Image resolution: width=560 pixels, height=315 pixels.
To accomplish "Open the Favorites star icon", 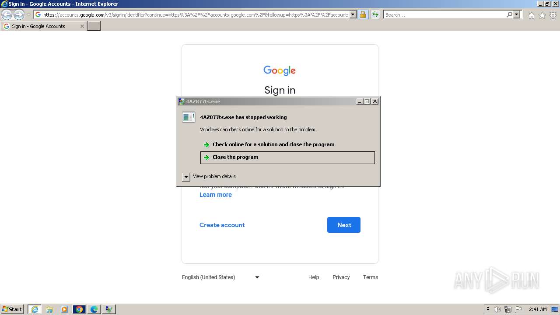I will 542,15.
